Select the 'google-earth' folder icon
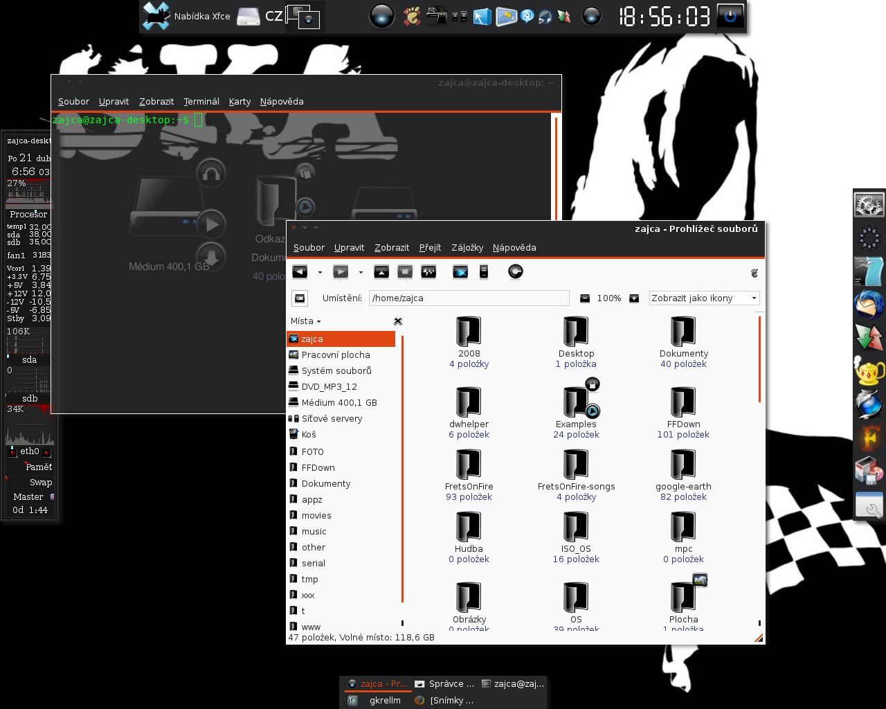Screen dimensions: 886x709 click(683, 465)
